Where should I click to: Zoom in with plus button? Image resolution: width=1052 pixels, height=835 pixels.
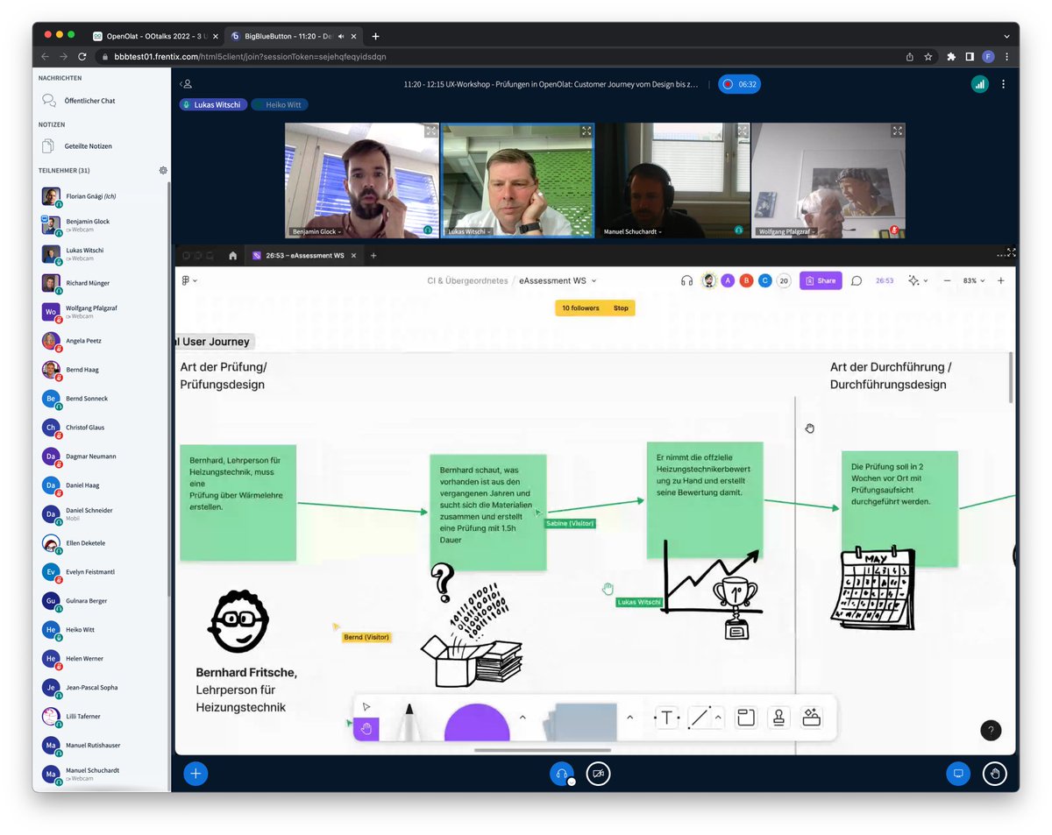pos(1000,280)
